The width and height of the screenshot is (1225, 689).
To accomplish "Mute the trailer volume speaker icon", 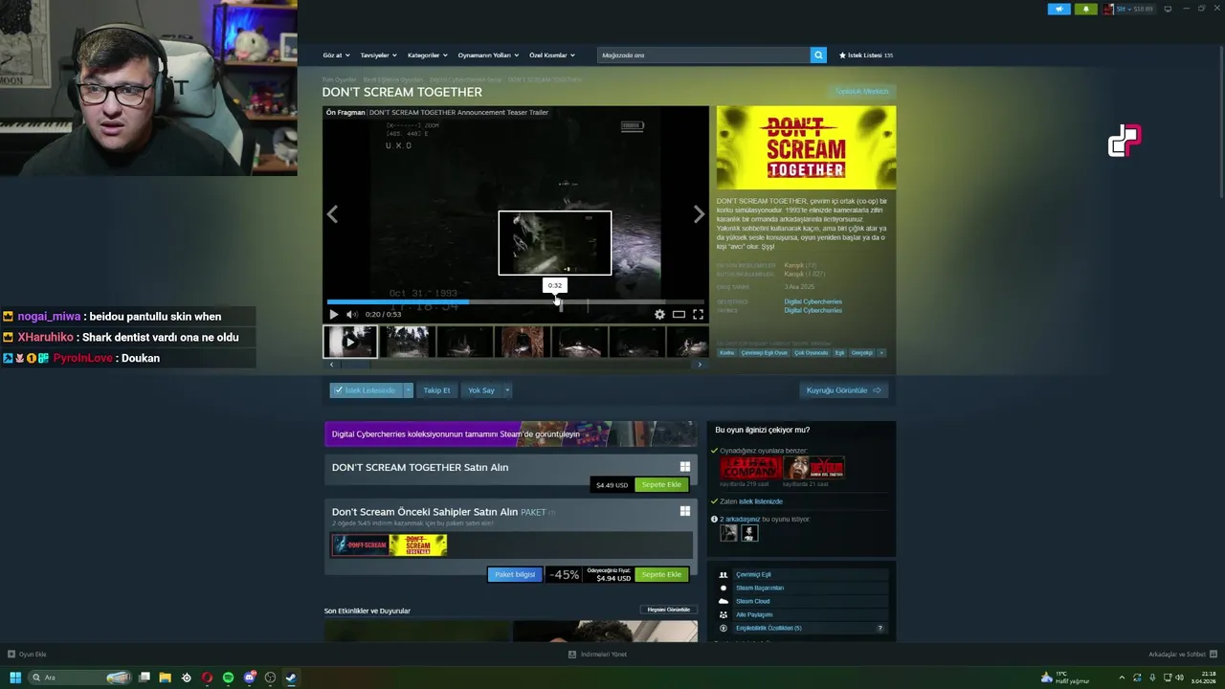I will coord(351,314).
